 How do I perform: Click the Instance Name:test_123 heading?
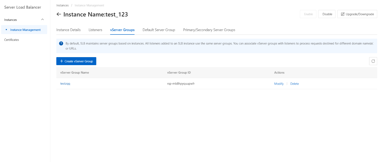(x=96, y=14)
